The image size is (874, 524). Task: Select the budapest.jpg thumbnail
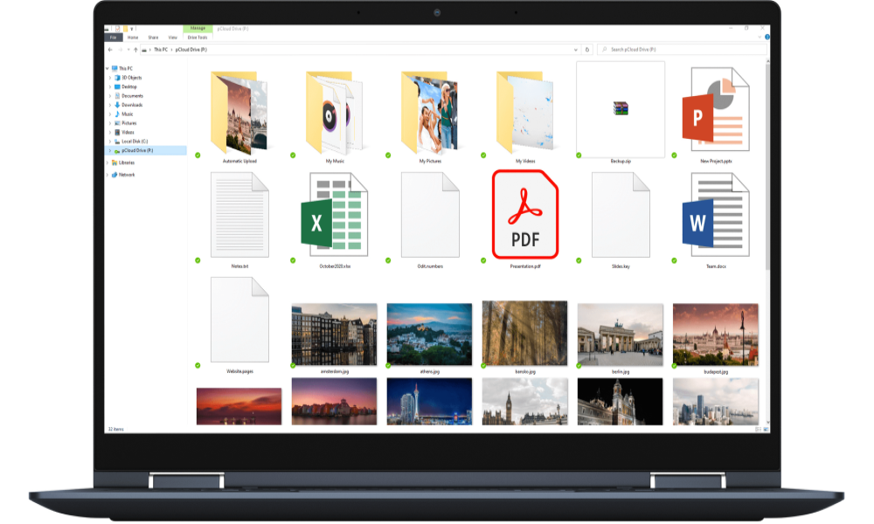(x=716, y=334)
